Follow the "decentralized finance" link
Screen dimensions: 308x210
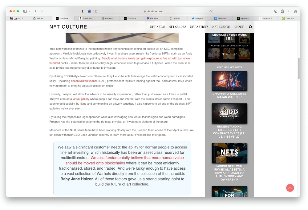(84, 81)
